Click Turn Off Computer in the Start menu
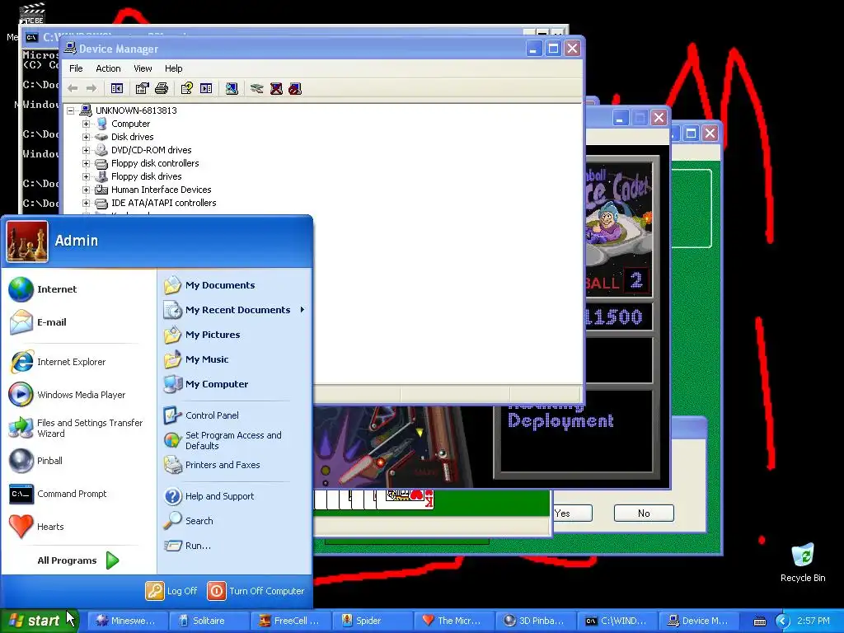 pyautogui.click(x=256, y=591)
